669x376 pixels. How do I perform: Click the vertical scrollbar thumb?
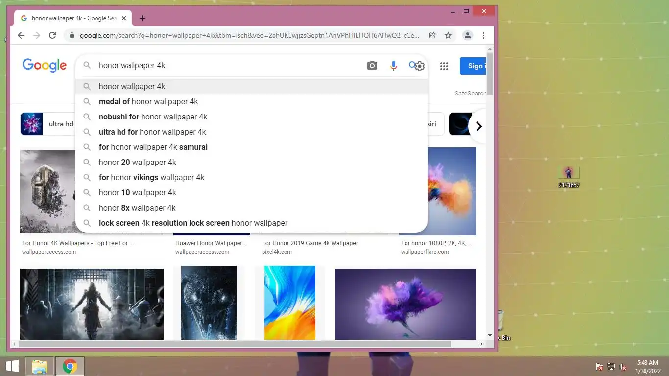(490, 73)
